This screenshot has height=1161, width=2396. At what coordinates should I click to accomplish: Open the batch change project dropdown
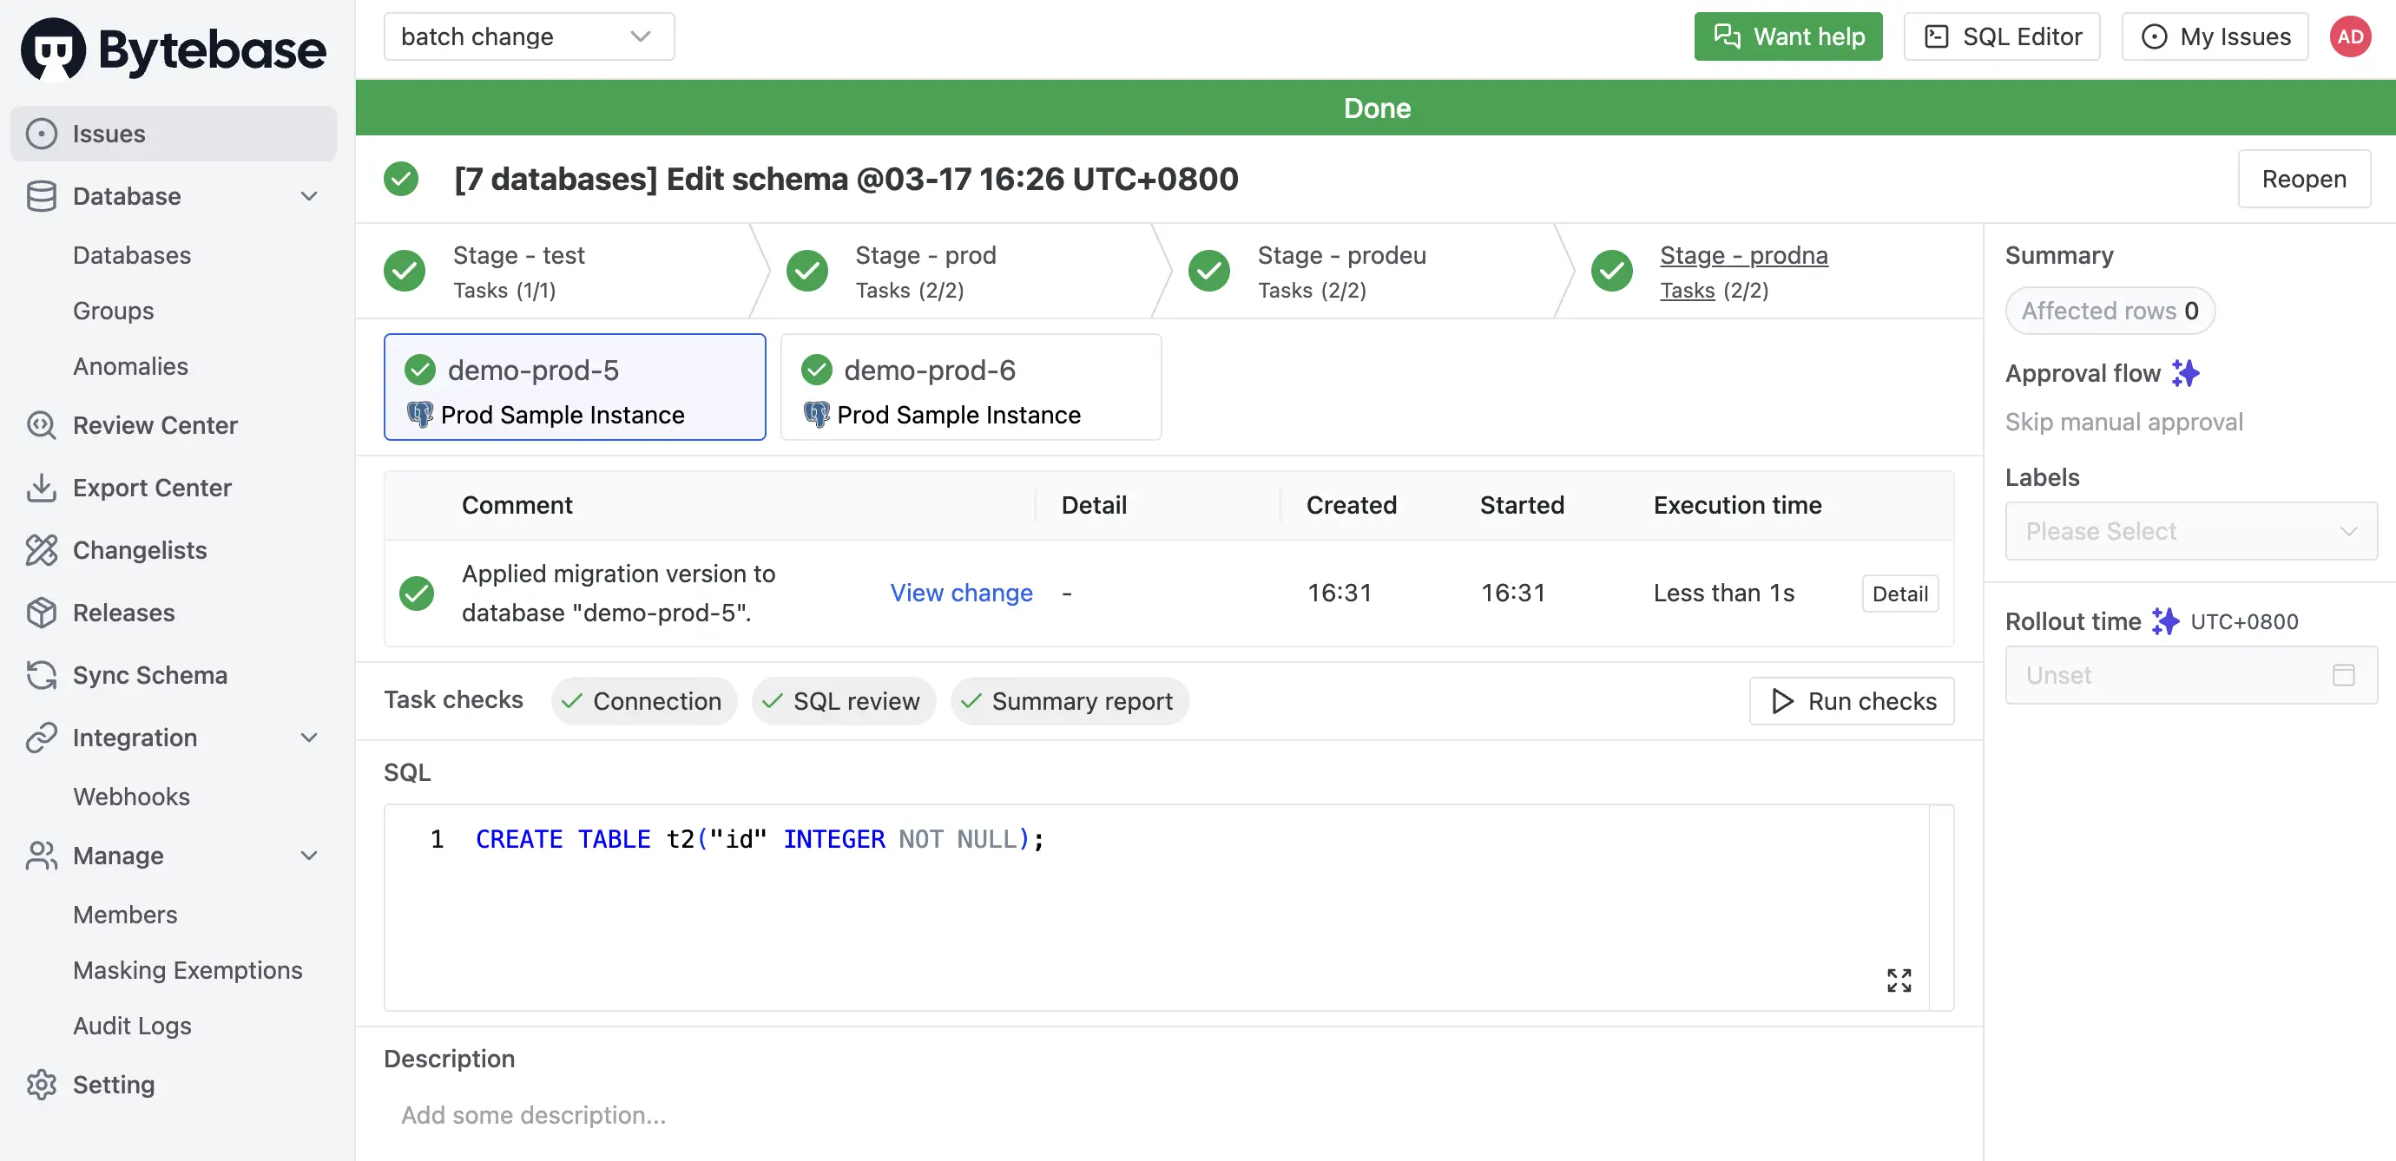click(x=529, y=36)
